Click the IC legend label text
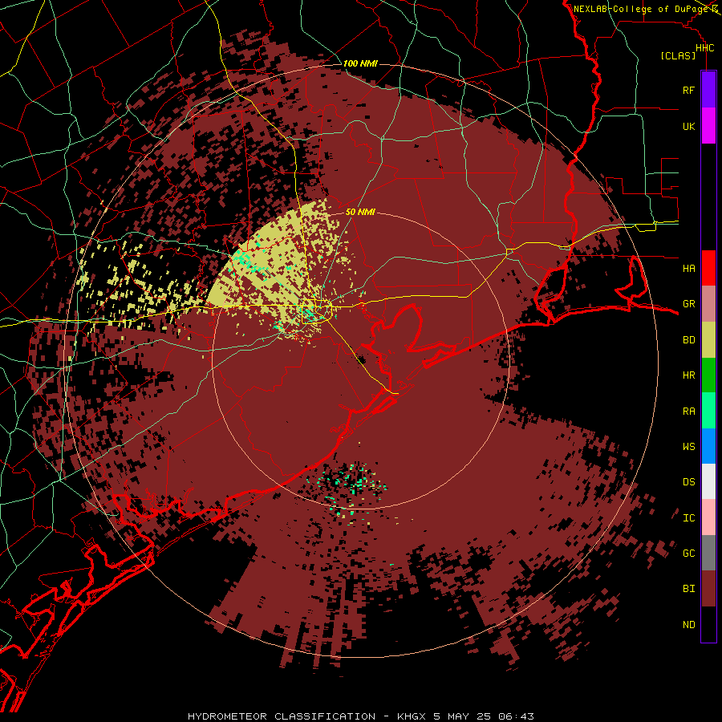The width and height of the screenshot is (722, 722). (x=688, y=518)
